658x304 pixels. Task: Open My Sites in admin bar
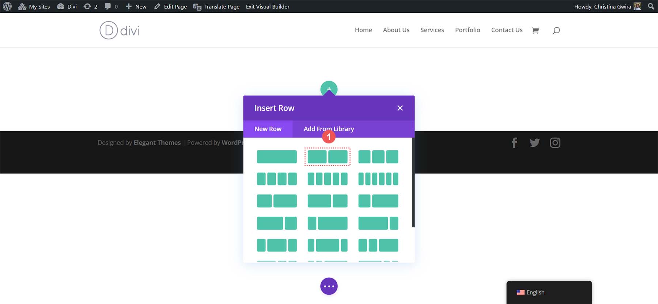point(34,7)
